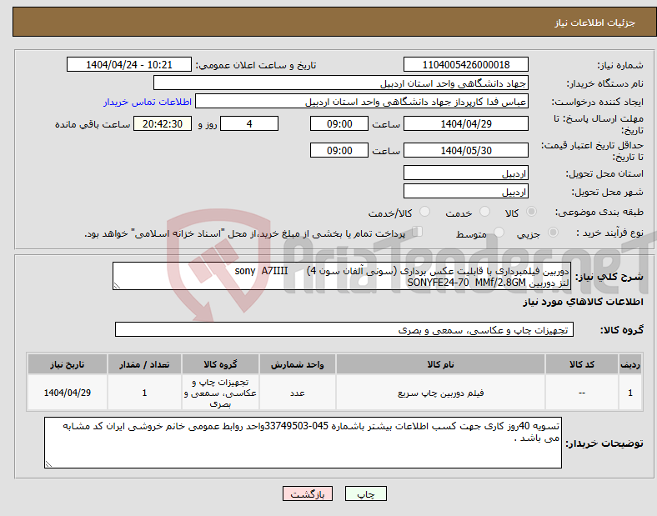Screen dimensions: 657x516
Task: Click the delivery city field اردبیل
Action: click(465, 192)
